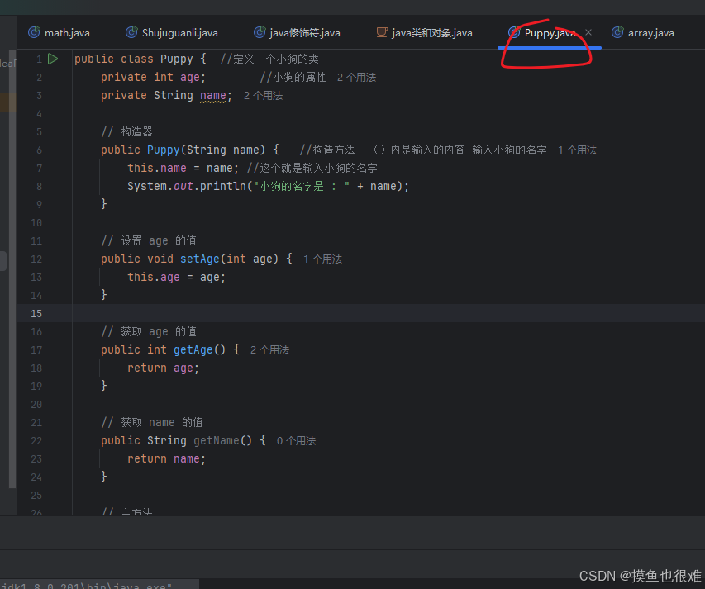Click line number 17 in the gutter
Viewport: 705px width, 589px height.
36,350
